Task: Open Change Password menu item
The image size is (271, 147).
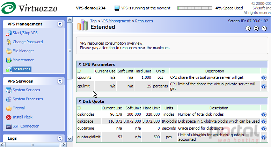Action: (28, 42)
